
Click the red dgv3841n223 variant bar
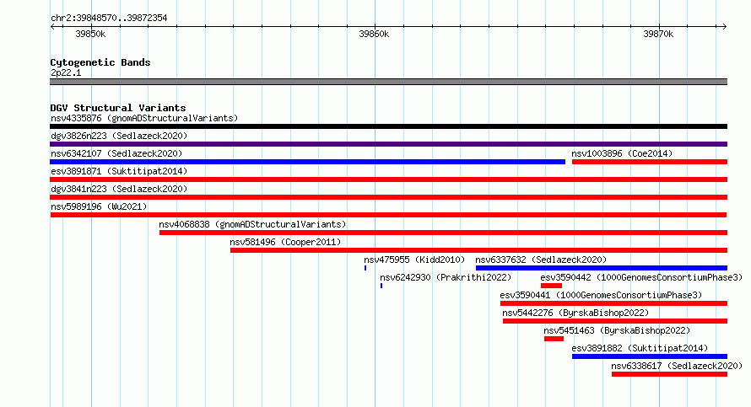[388, 197]
